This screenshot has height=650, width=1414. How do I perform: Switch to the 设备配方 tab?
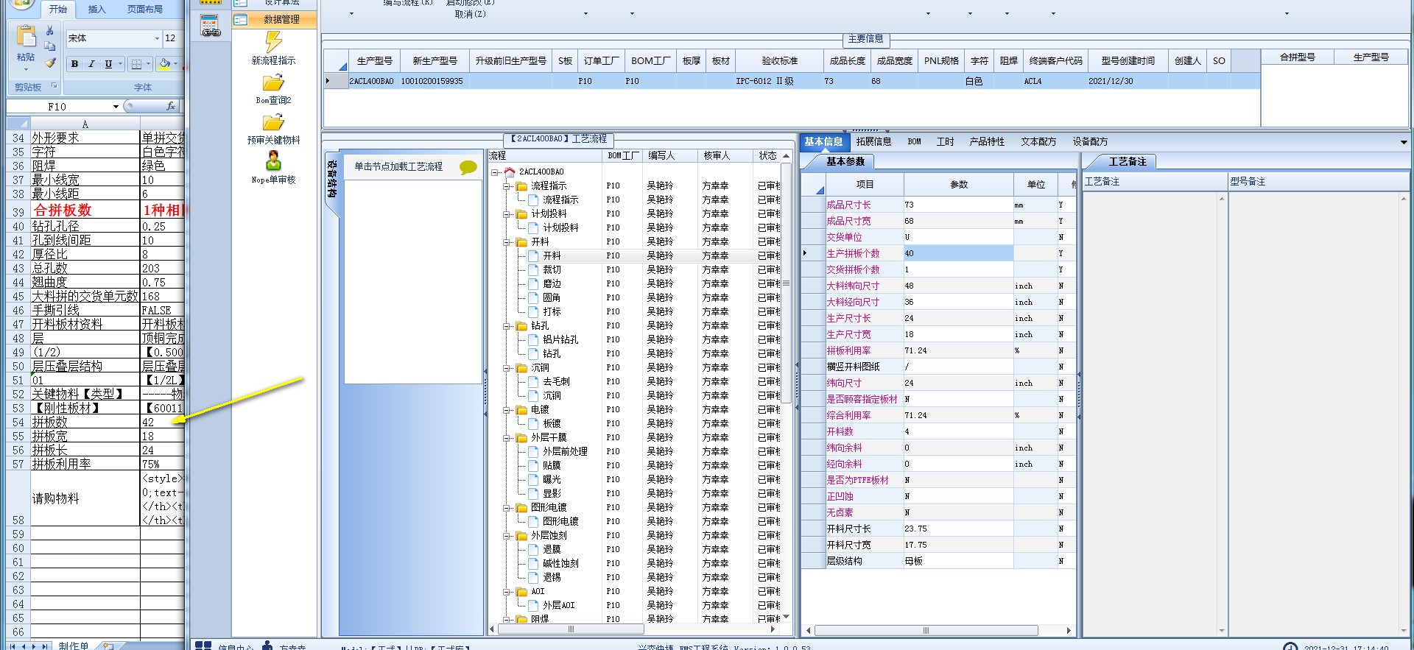pos(1090,142)
